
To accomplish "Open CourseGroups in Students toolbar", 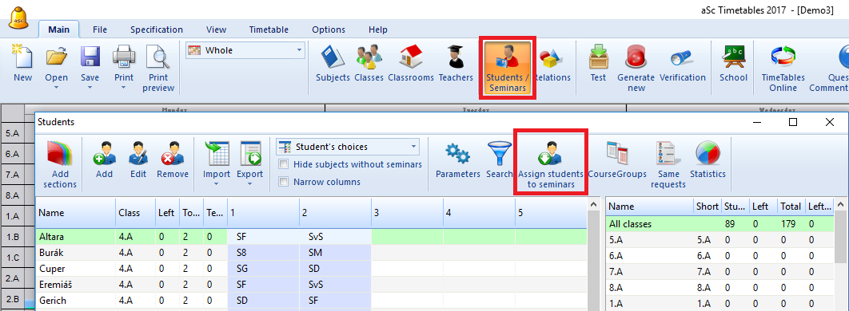I will point(617,160).
